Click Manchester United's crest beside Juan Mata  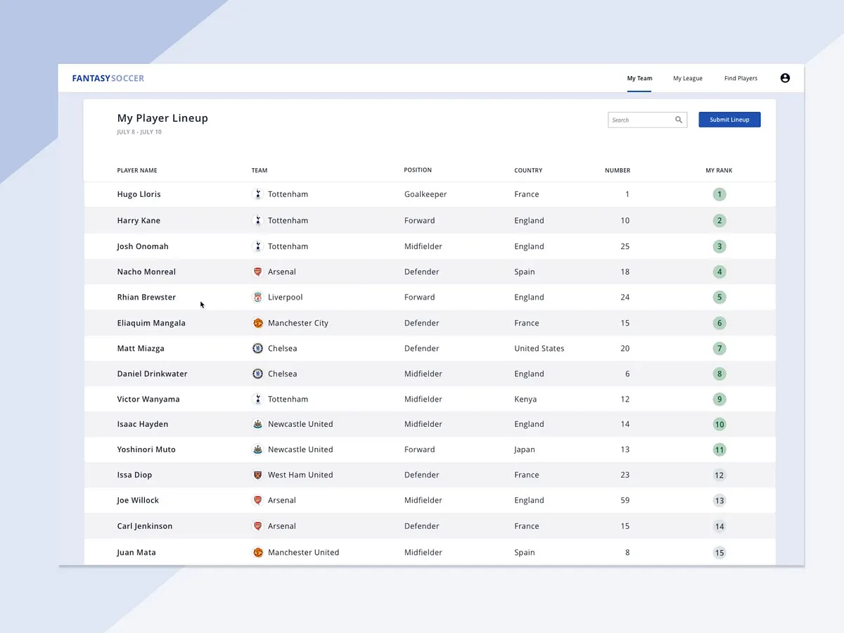[258, 553]
